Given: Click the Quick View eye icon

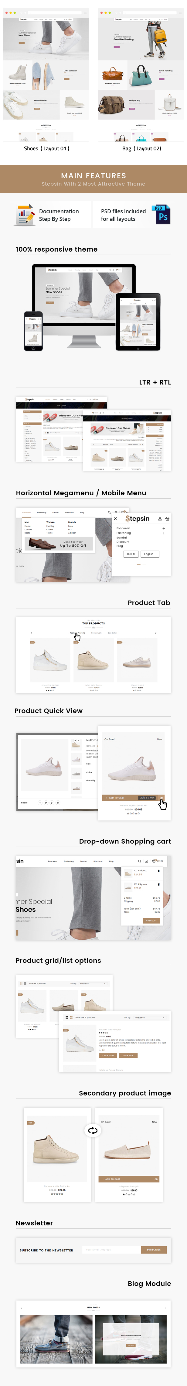Looking at the screenshot, I should click(x=161, y=797).
